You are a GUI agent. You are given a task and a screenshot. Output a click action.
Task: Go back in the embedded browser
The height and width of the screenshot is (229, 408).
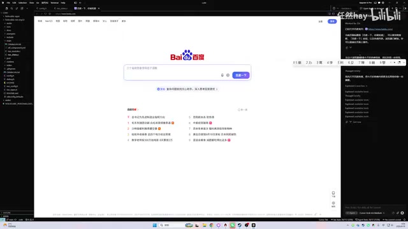pyautogui.click(x=37, y=14)
